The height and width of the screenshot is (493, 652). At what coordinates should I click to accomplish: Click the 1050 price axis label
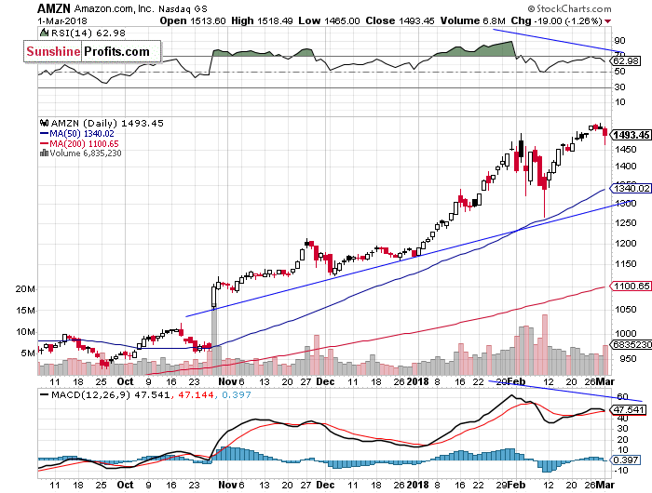(x=626, y=310)
